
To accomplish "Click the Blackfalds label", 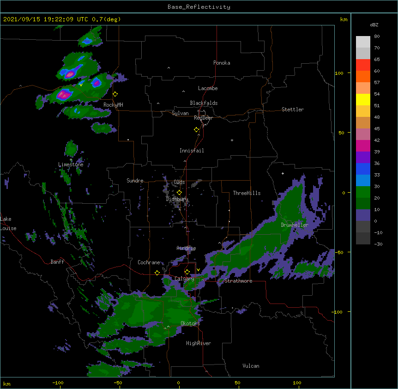I will point(204,103).
